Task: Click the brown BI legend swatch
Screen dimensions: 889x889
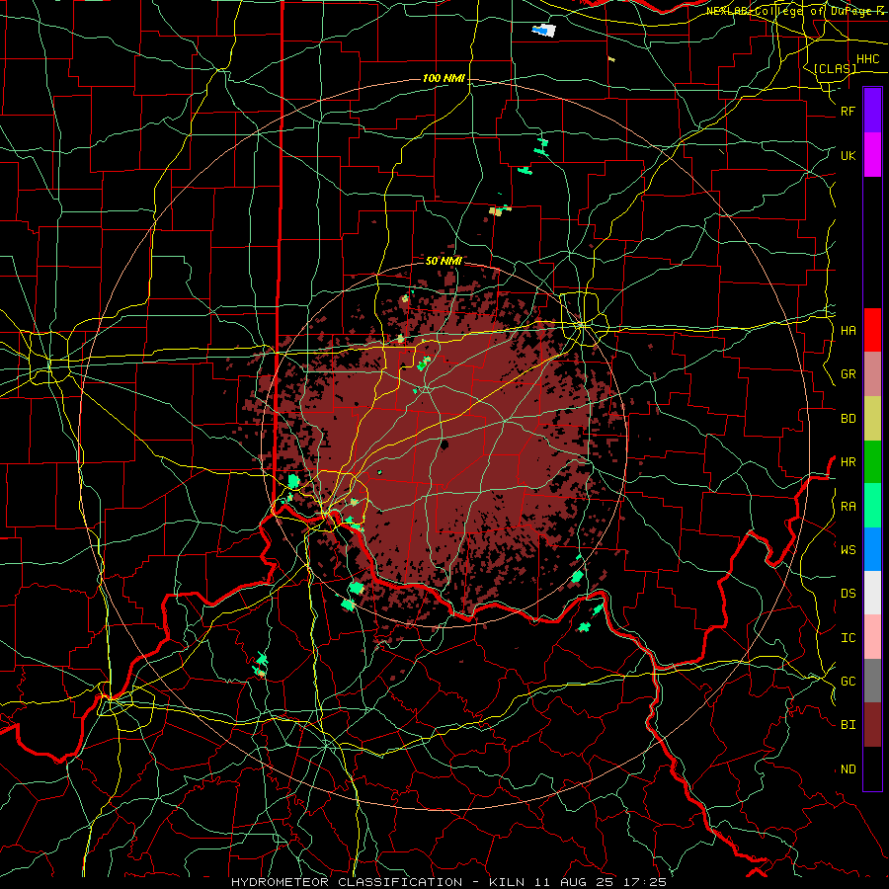Action: 872,725
